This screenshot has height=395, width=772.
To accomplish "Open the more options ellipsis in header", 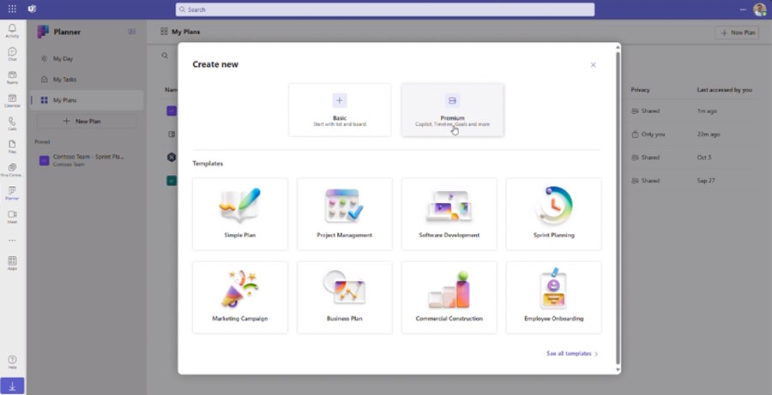I will pyautogui.click(x=743, y=9).
